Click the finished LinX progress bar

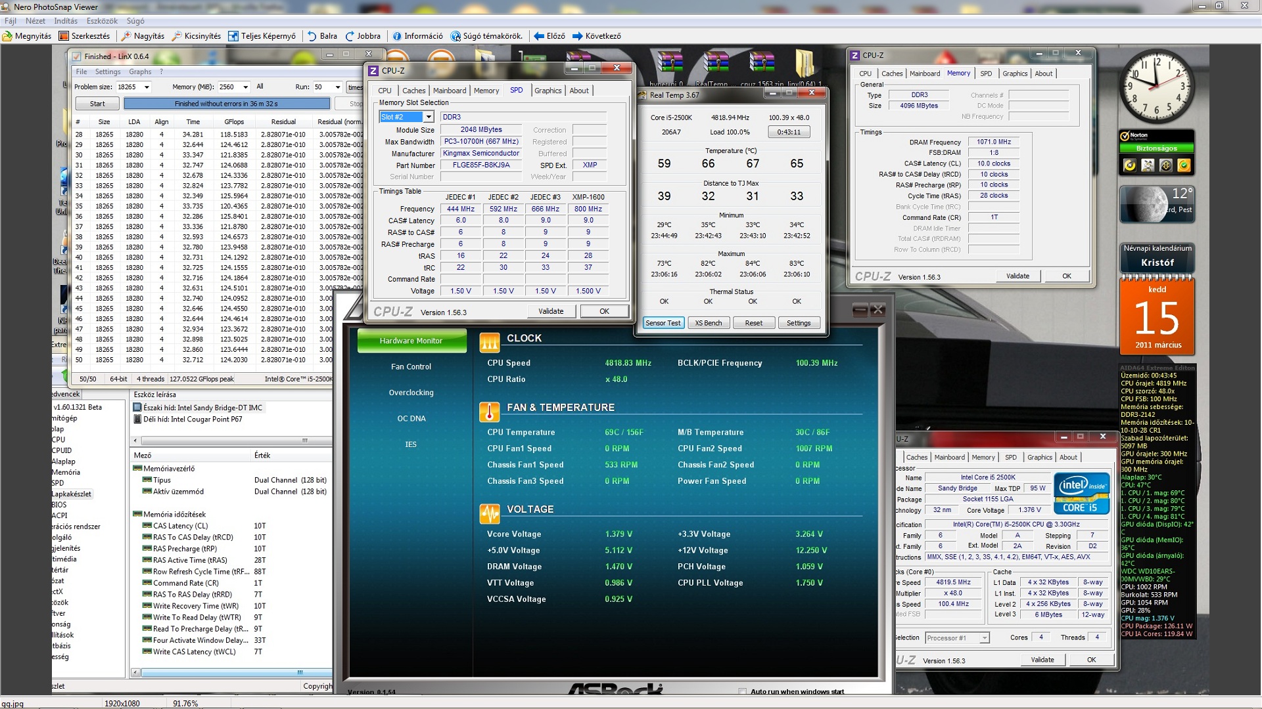[227, 104]
